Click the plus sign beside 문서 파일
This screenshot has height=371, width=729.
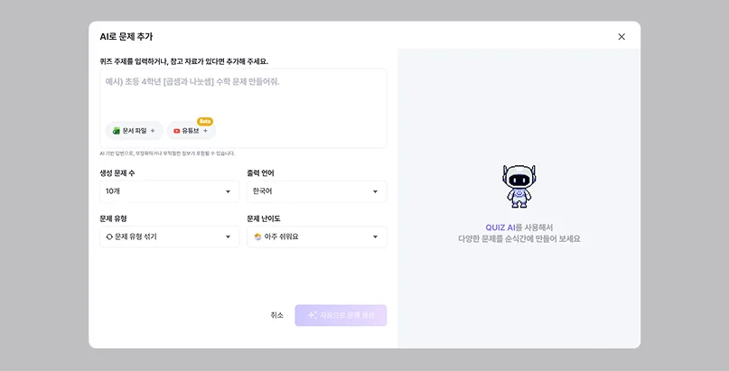coord(153,131)
